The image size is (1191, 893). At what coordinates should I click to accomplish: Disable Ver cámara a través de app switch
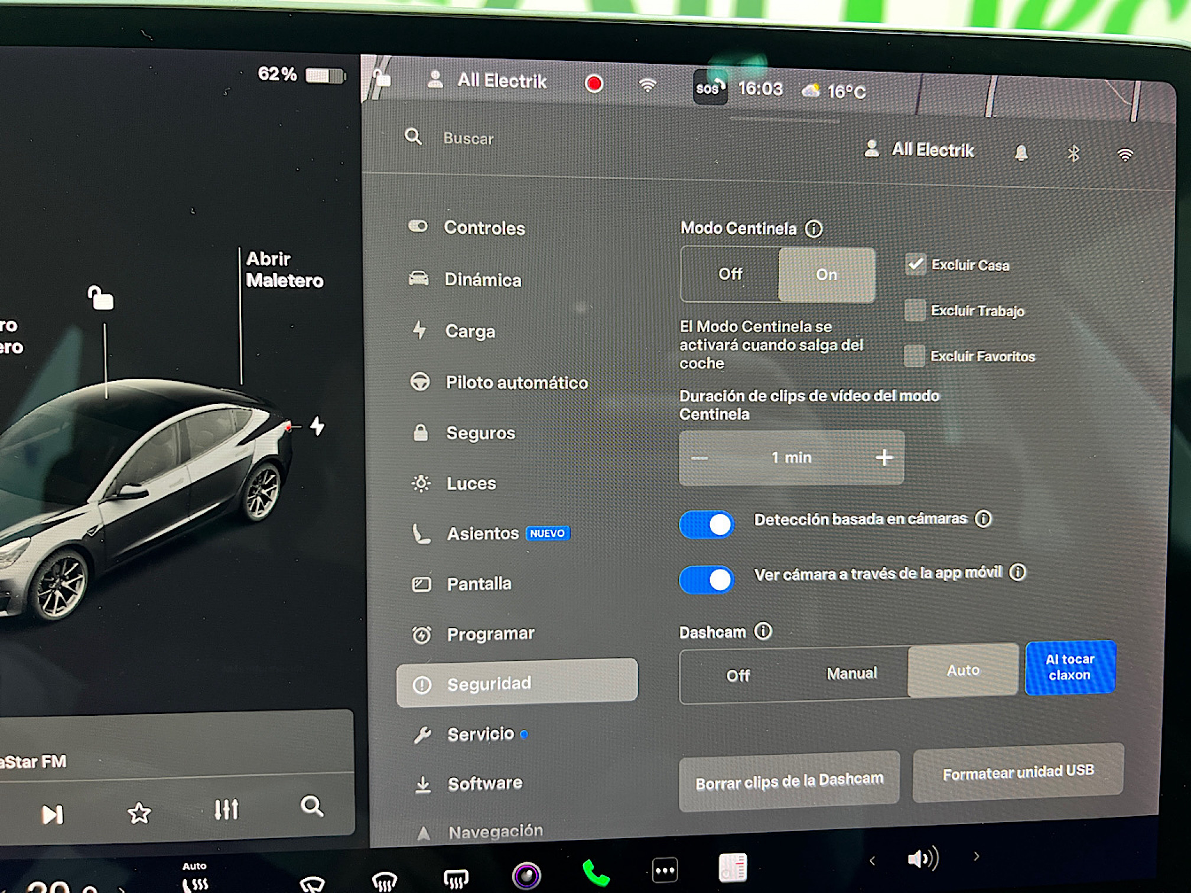point(707,580)
